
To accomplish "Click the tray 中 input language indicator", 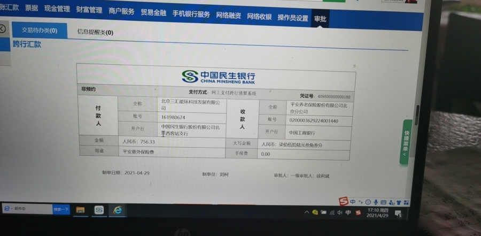I will click(348, 212).
